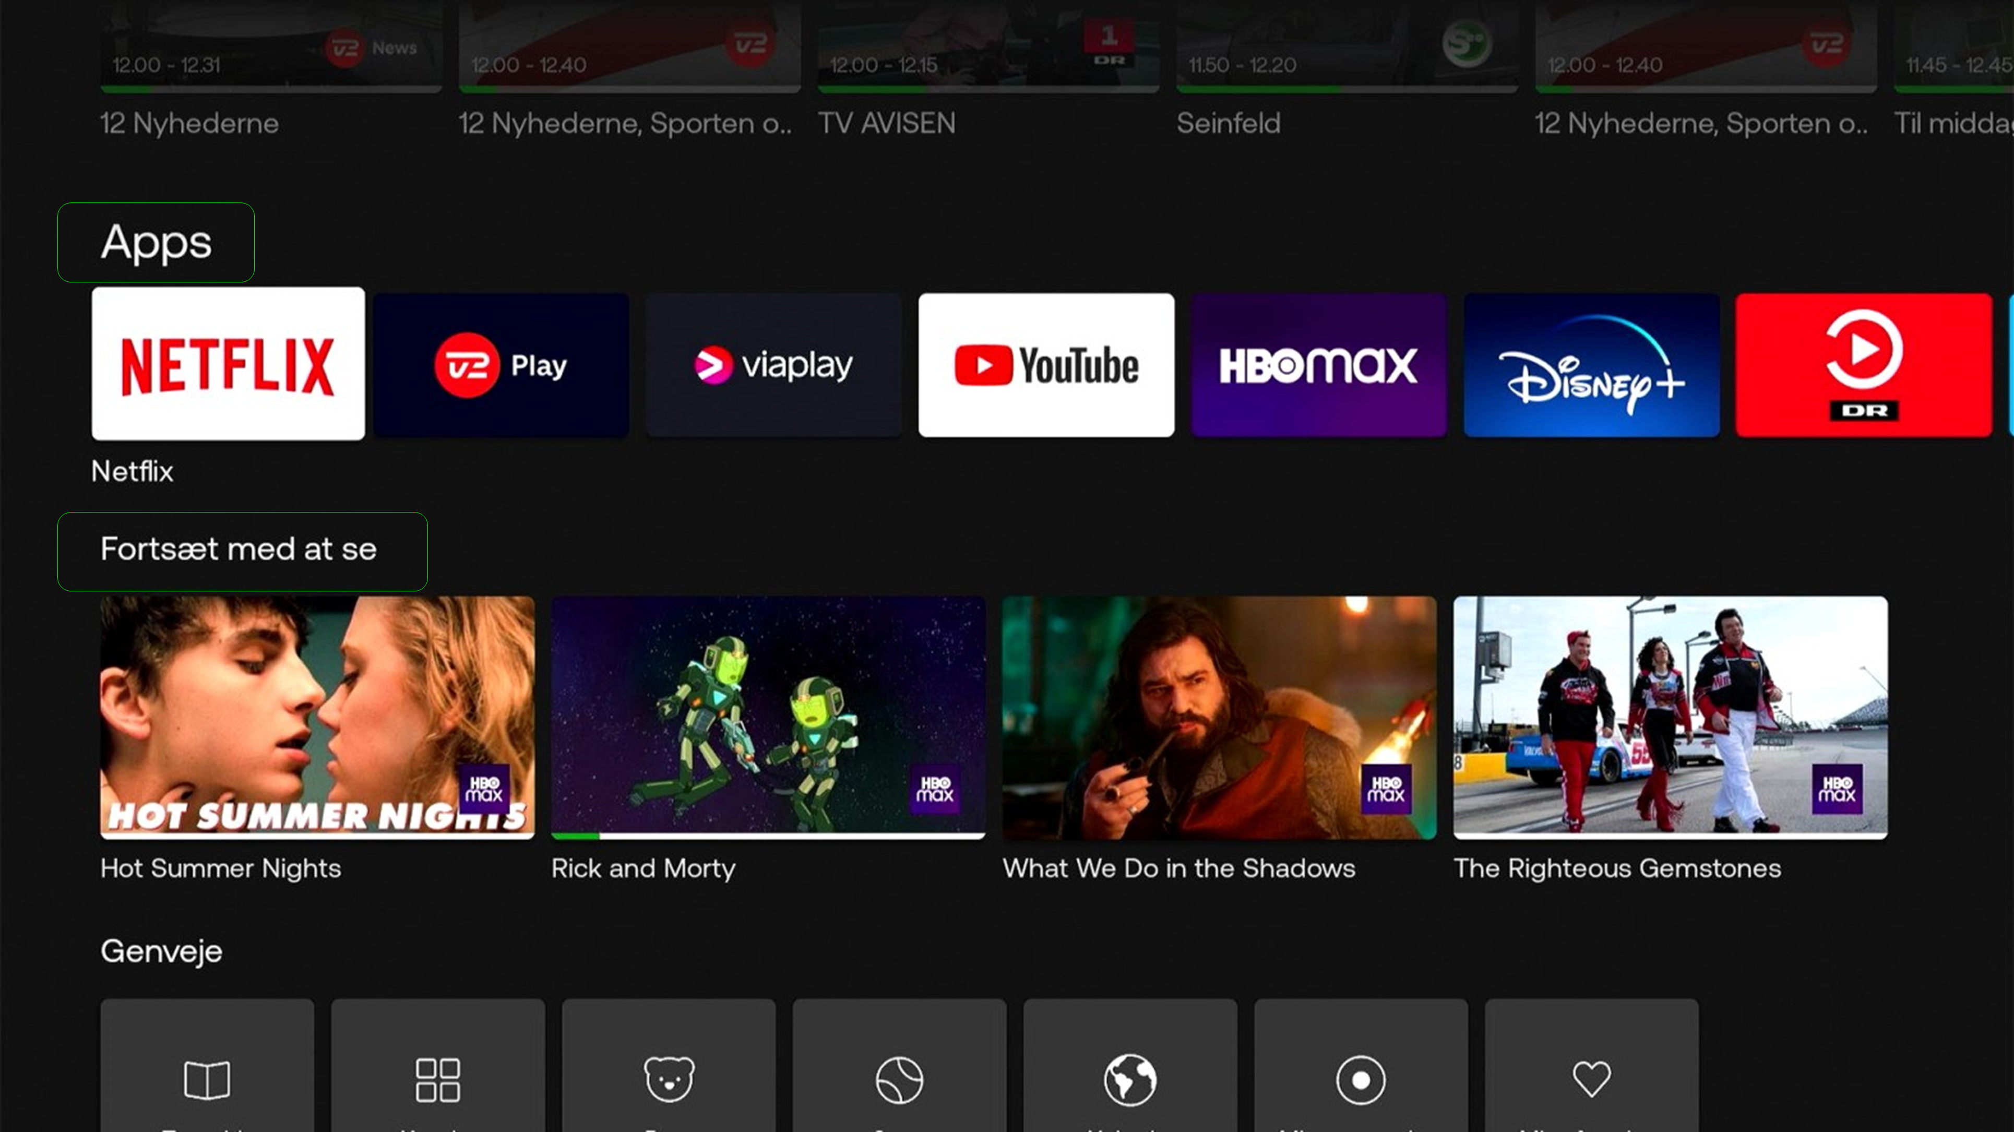This screenshot has height=1132, width=2014.
Task: Continue The Righteous Gemstones thumbnail
Action: [1670, 718]
